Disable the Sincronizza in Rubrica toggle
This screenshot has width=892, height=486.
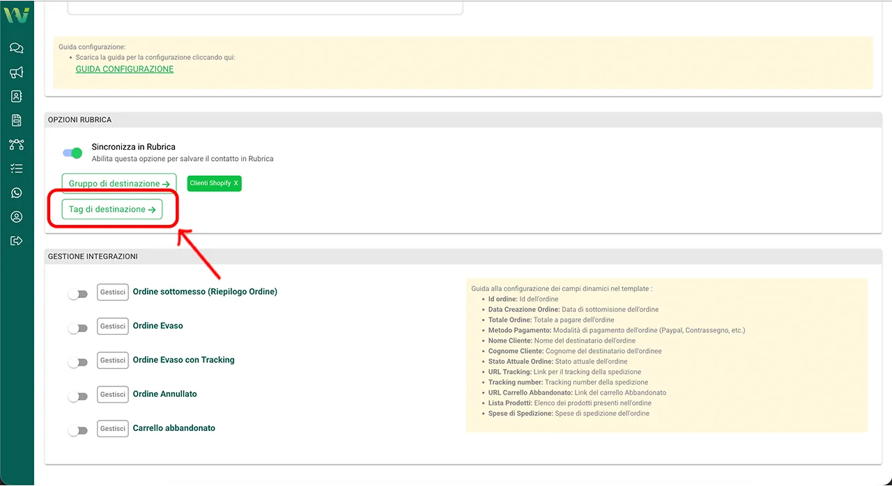[72, 152]
